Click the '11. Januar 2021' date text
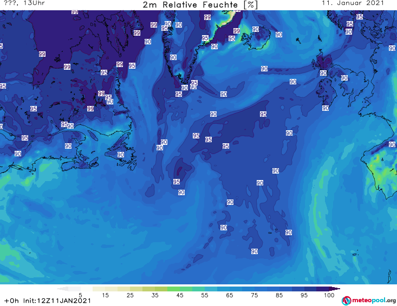Image resolution: width=397 pixels, height=306 pixels. tap(353, 3)
